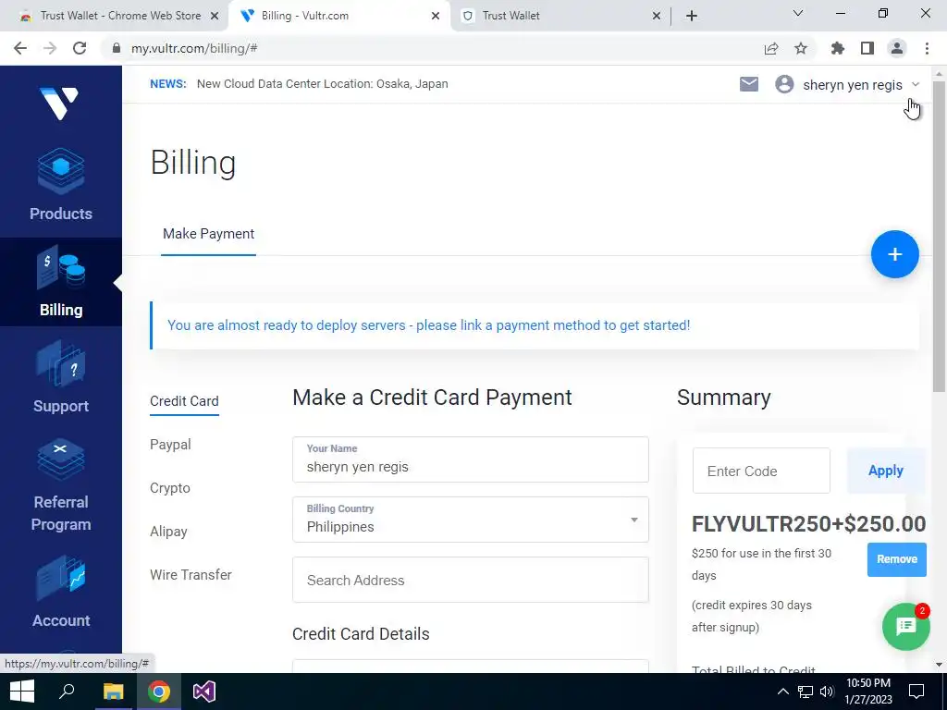Click the Enter Code promo field
This screenshot has height=710, width=947.
761,471
